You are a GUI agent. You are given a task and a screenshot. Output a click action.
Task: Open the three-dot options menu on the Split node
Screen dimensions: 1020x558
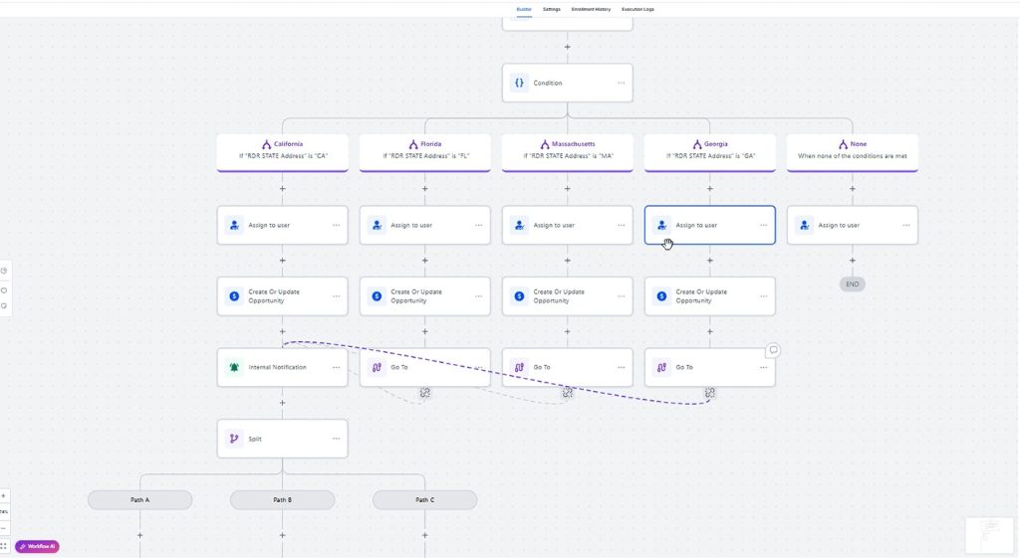coord(336,439)
